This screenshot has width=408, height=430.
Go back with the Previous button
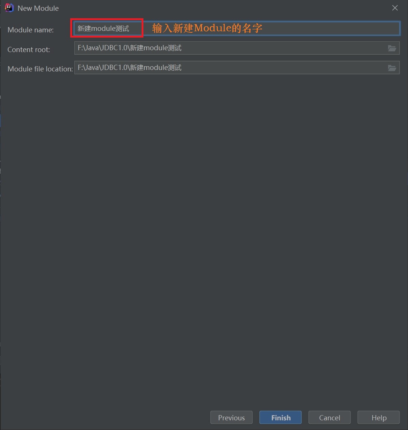click(x=231, y=418)
